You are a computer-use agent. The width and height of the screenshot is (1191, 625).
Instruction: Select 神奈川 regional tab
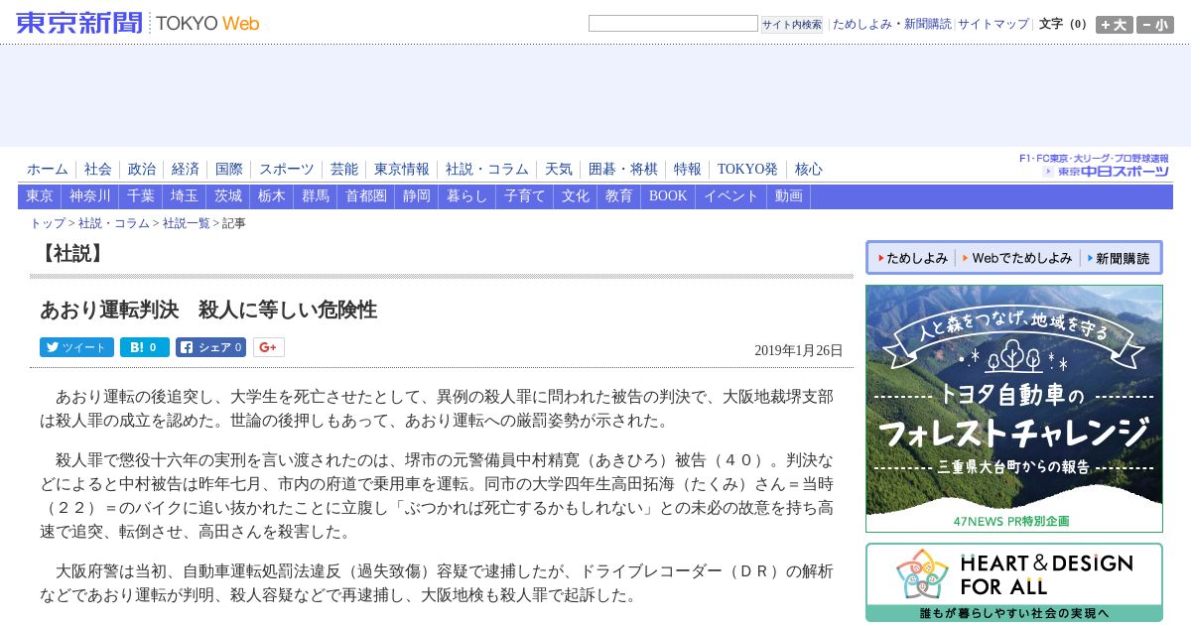(x=90, y=196)
